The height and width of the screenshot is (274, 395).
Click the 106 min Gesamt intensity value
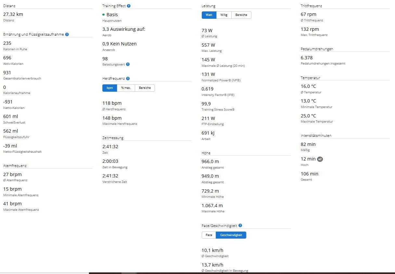310,174
